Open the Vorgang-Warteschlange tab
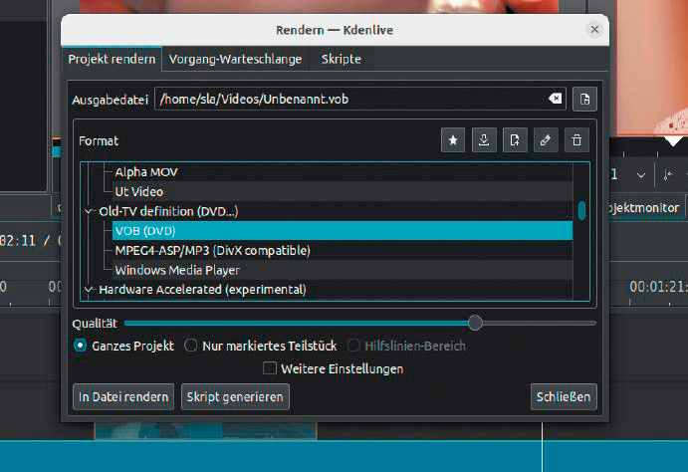The height and width of the screenshot is (472, 688). tap(235, 59)
